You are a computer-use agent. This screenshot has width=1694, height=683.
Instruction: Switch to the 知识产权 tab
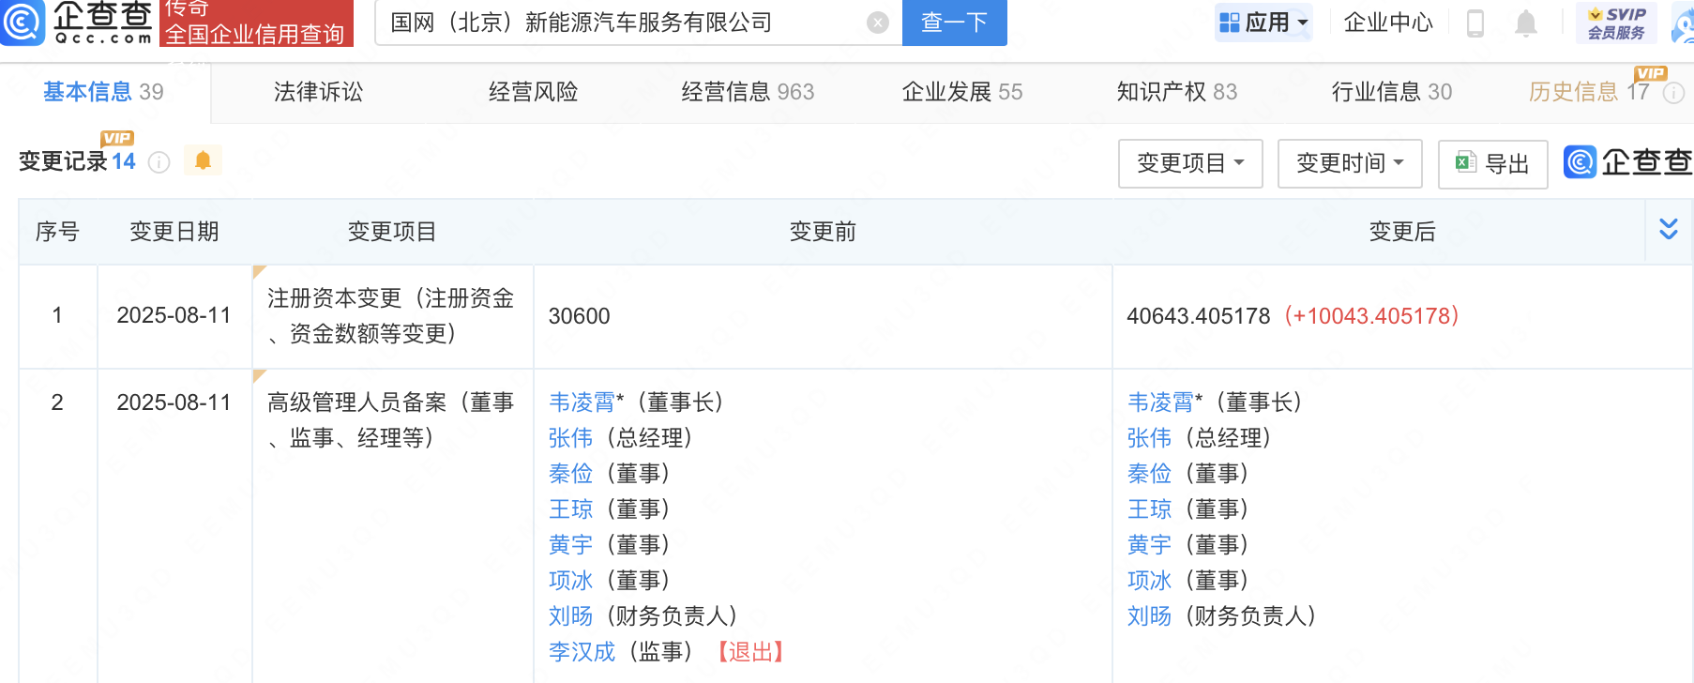tap(1176, 92)
